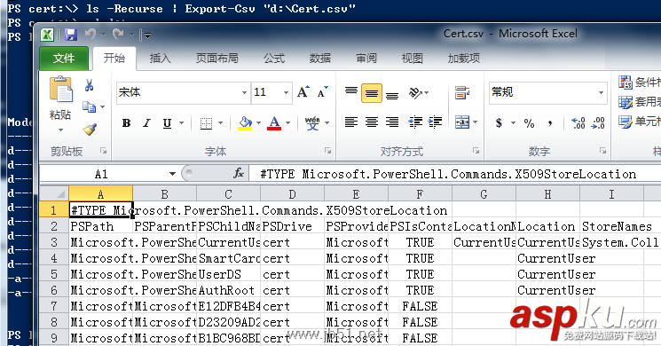Click the formula bar with #TYPE text
The height and width of the screenshot is (346, 661).
tap(454, 174)
